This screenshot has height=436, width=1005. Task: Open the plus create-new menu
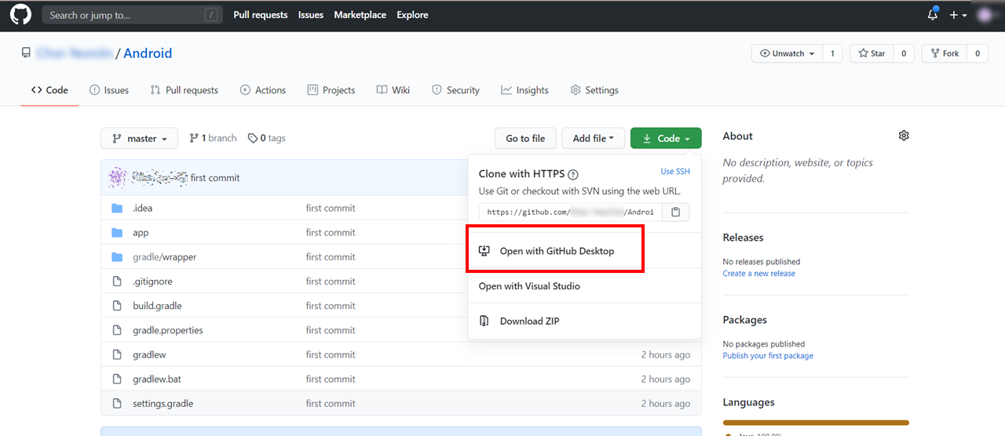tap(958, 15)
